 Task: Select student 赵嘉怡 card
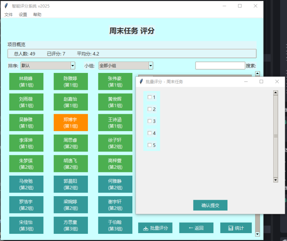[71, 102]
